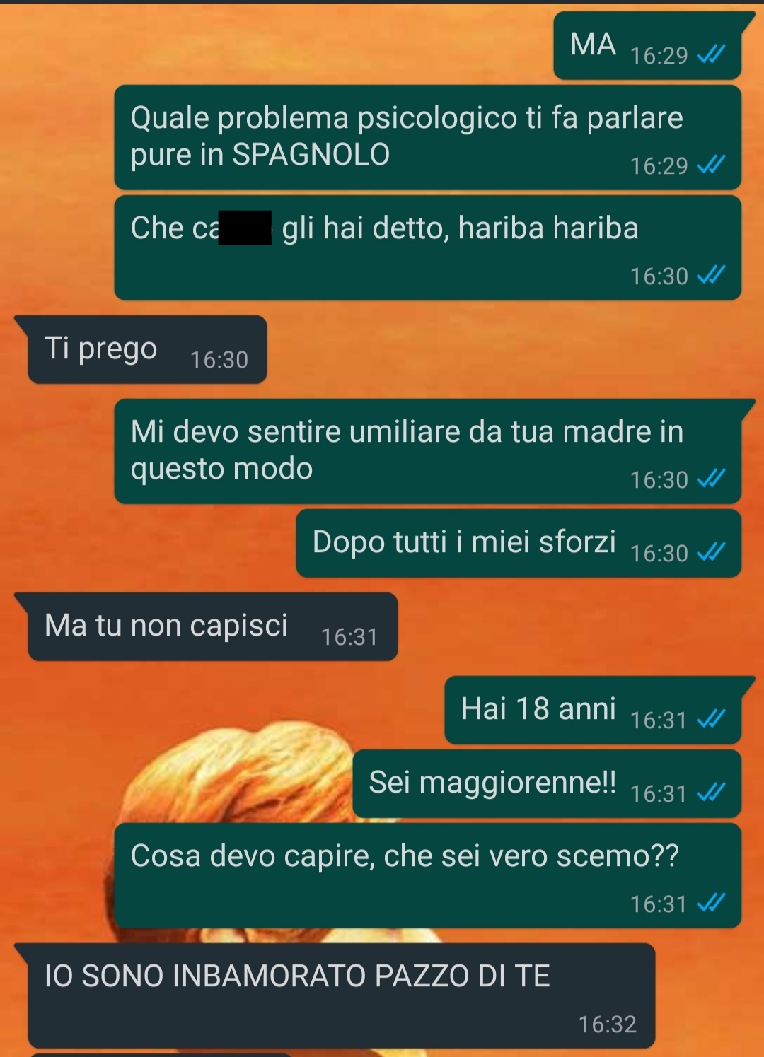
Task: Select the 'Cosa devo capire' message bubble
Action: coord(428,876)
